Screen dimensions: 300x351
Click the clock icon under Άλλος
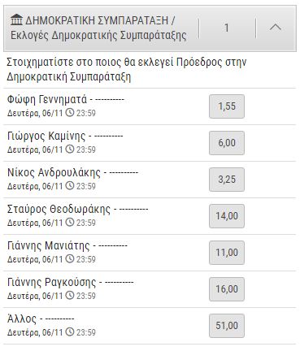click(70, 331)
